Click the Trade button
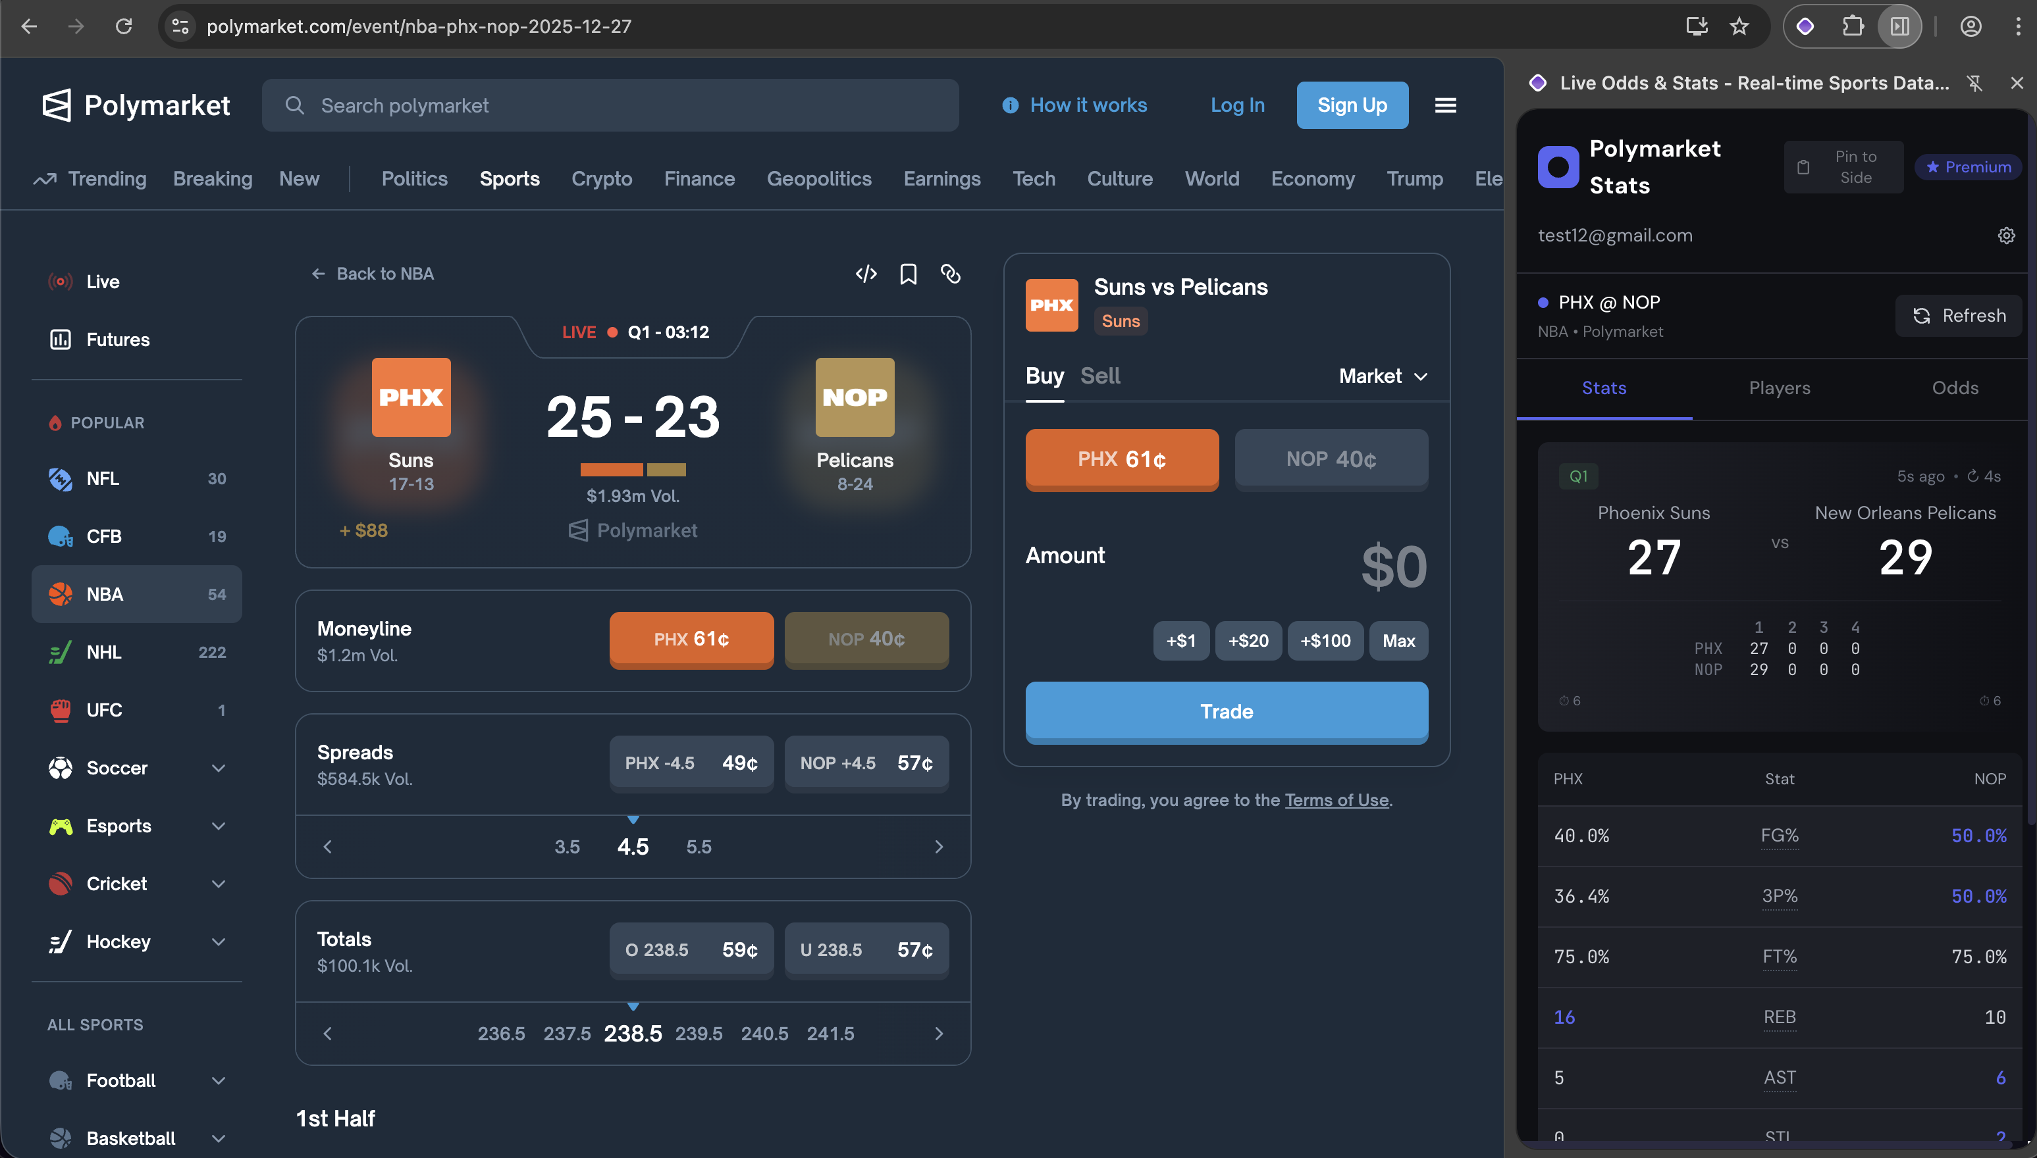Viewport: 2037px width, 1158px height. (x=1225, y=712)
